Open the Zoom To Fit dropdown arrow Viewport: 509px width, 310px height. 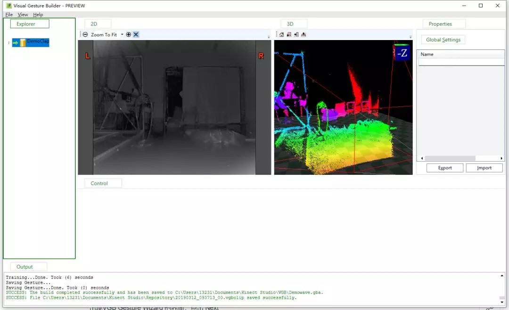(122, 34)
